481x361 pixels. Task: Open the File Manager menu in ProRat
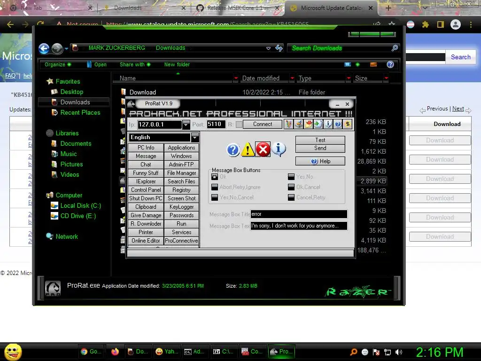click(x=181, y=173)
